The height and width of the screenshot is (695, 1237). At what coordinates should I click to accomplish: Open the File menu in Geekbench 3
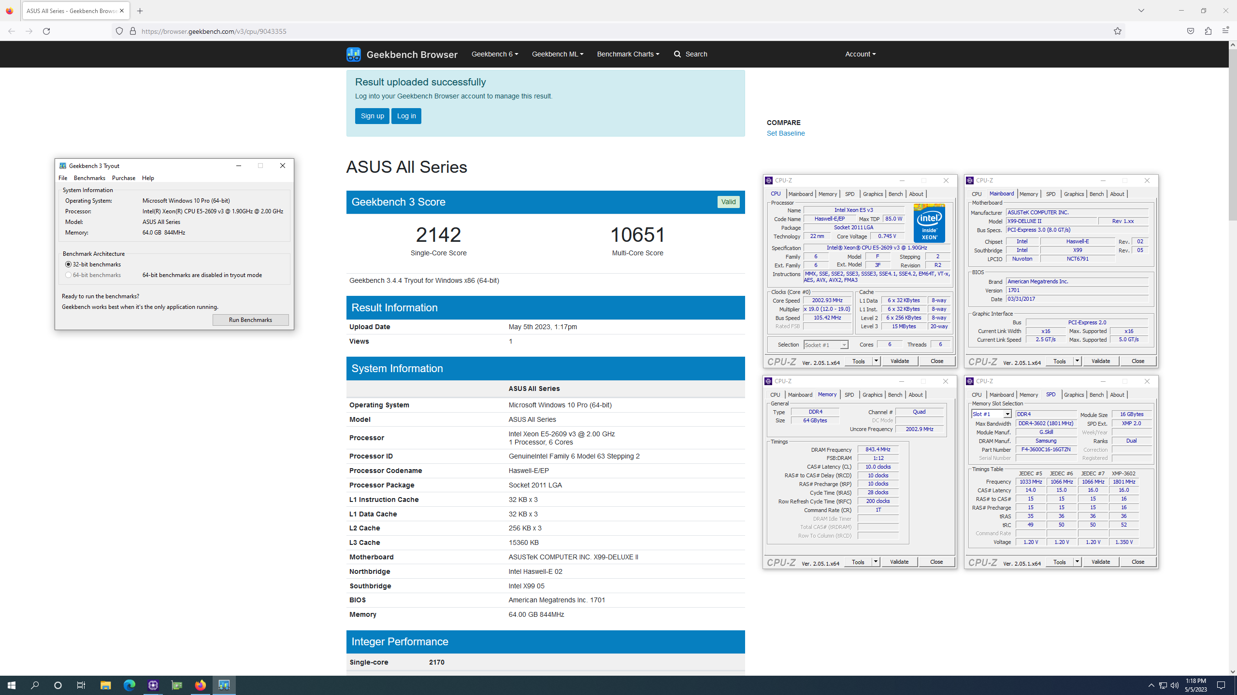tap(63, 178)
